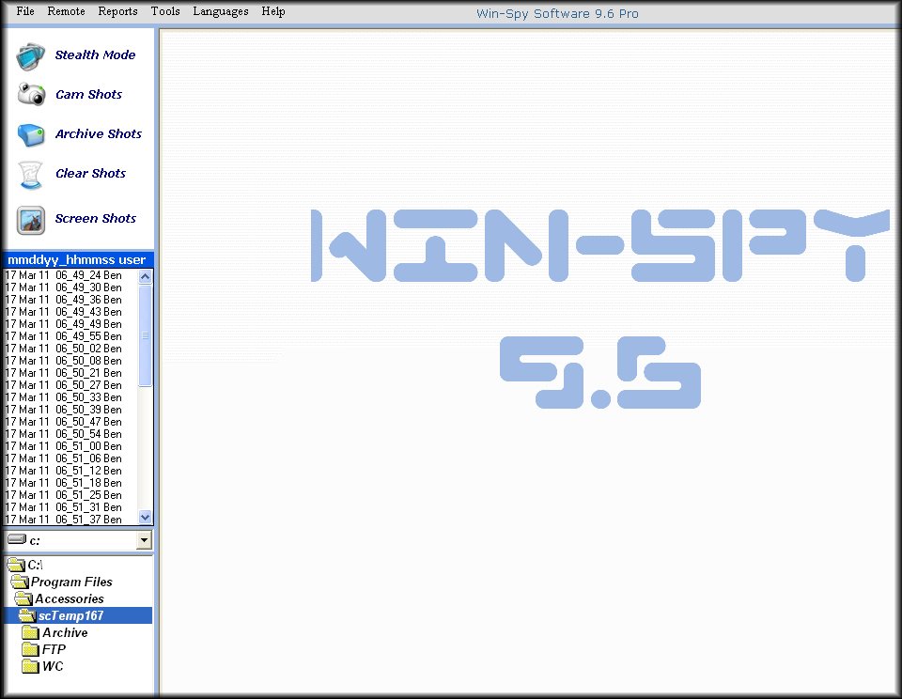Select shot 17 Mar 11 06_51_37 Ben

70,519
